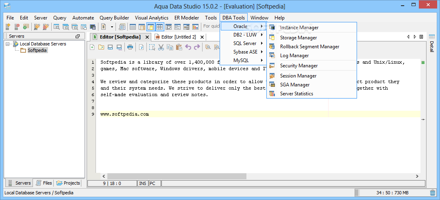Click the Save As icon in editor toolbar
440x200 pixels.
click(119, 47)
